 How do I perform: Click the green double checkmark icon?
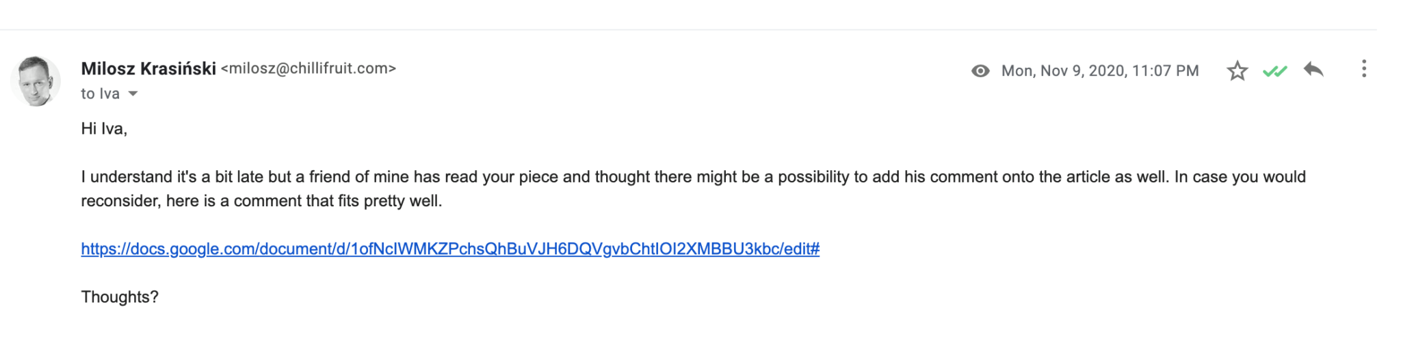pyautogui.click(x=1274, y=71)
